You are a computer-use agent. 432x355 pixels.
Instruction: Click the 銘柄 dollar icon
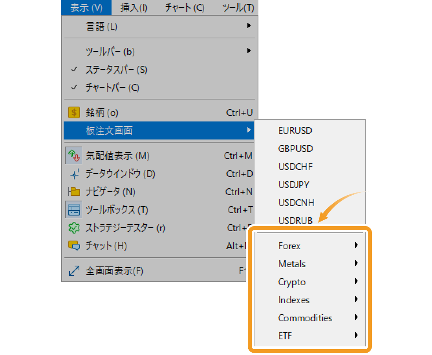(74, 112)
